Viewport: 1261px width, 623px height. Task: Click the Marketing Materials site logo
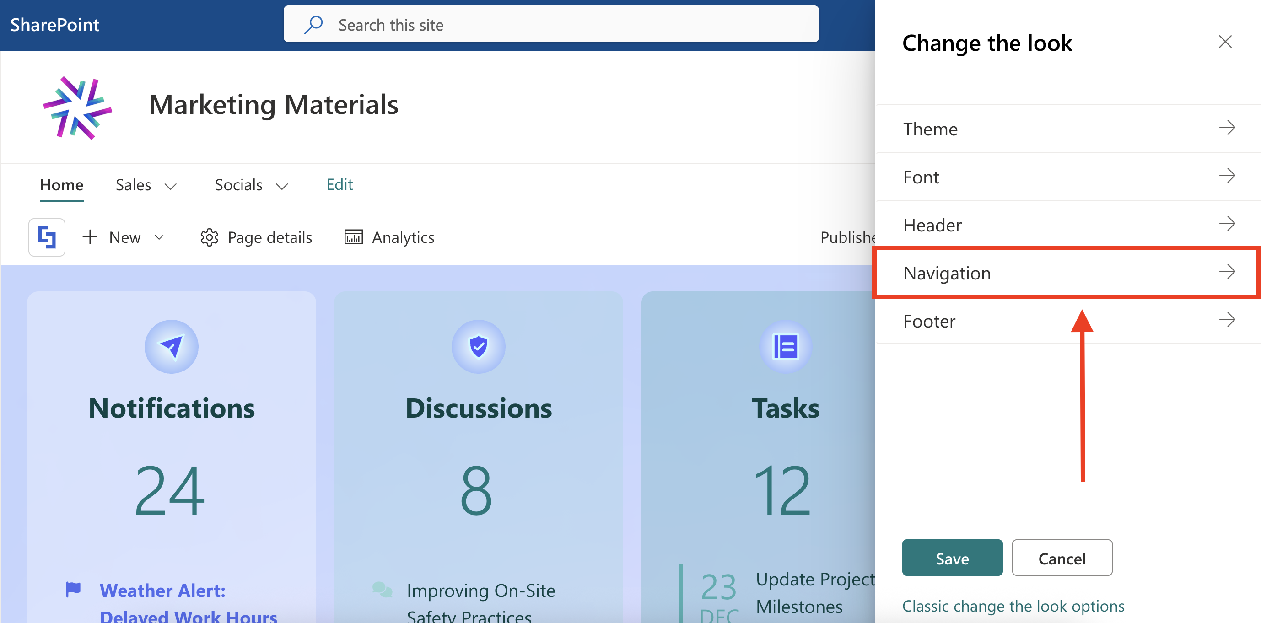[x=77, y=107]
